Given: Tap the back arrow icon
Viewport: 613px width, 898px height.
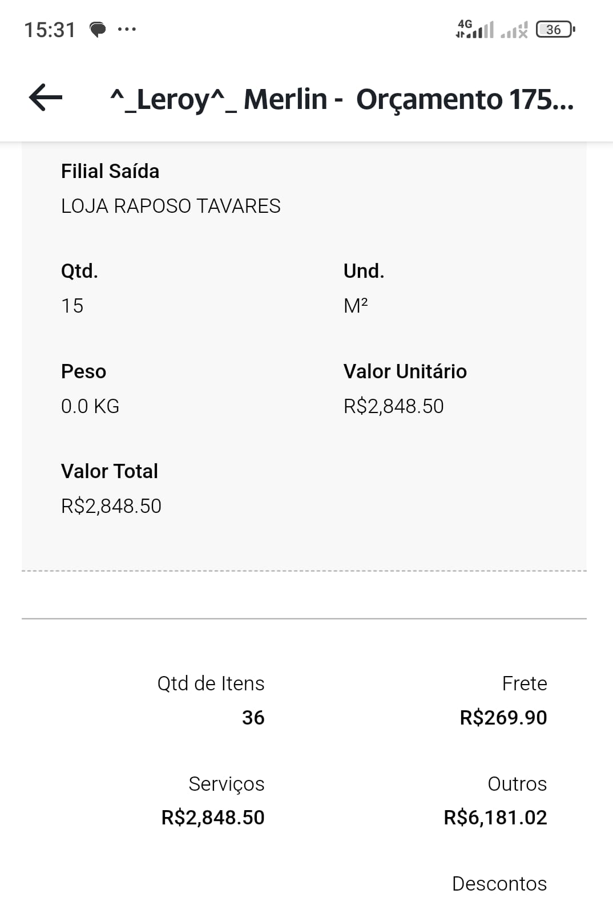Looking at the screenshot, I should click(x=46, y=98).
